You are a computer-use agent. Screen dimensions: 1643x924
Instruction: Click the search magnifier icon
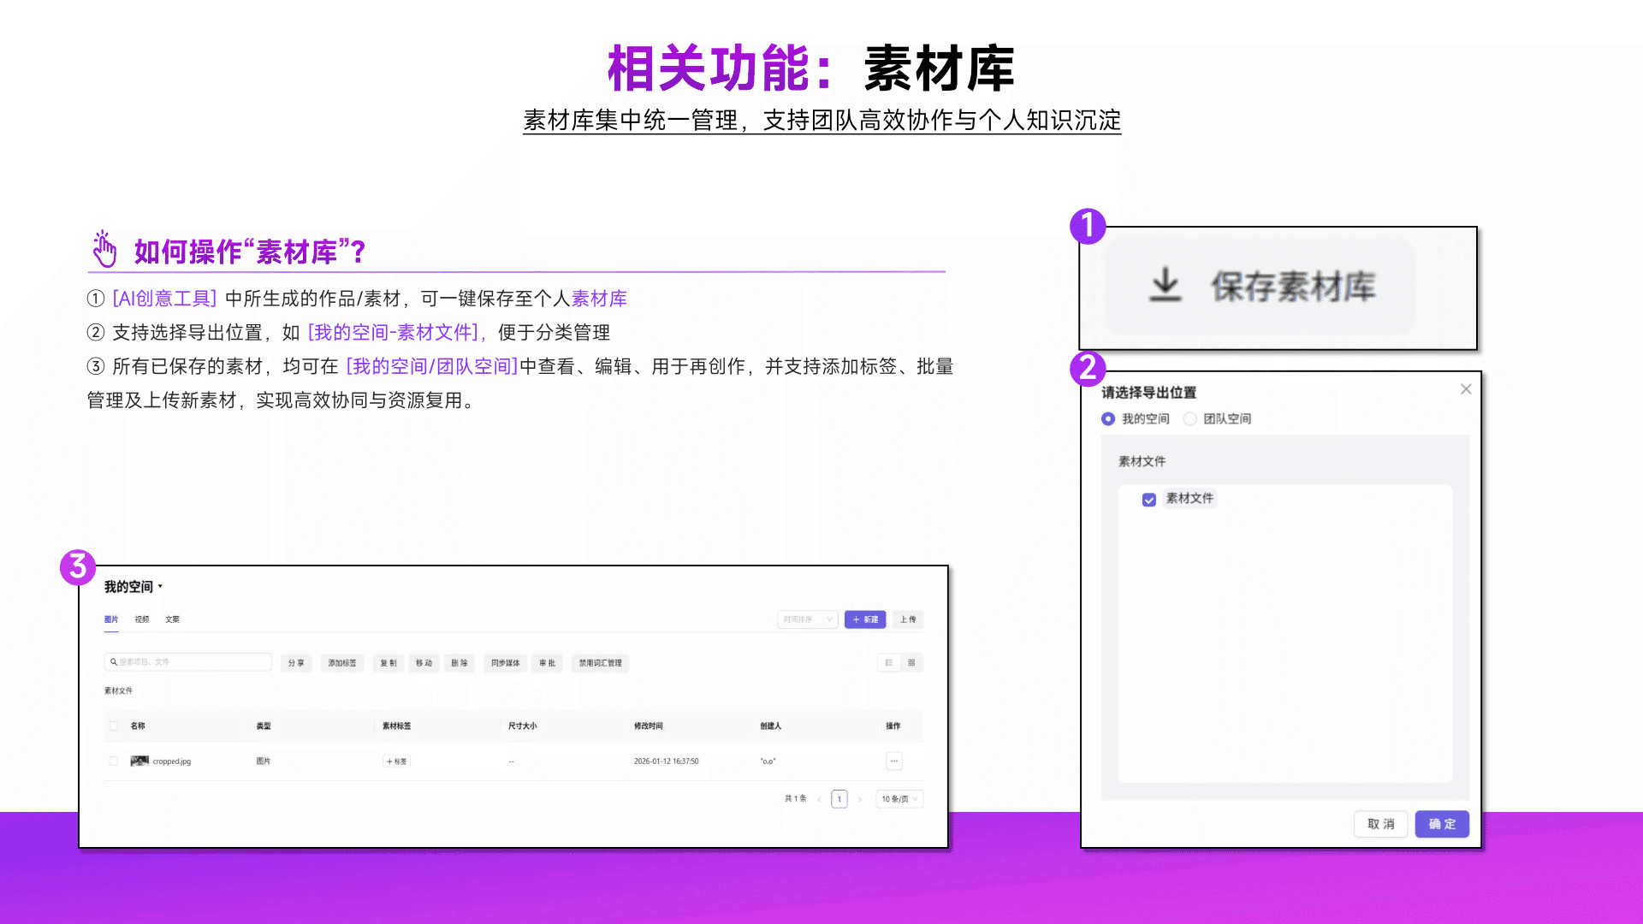coord(114,662)
